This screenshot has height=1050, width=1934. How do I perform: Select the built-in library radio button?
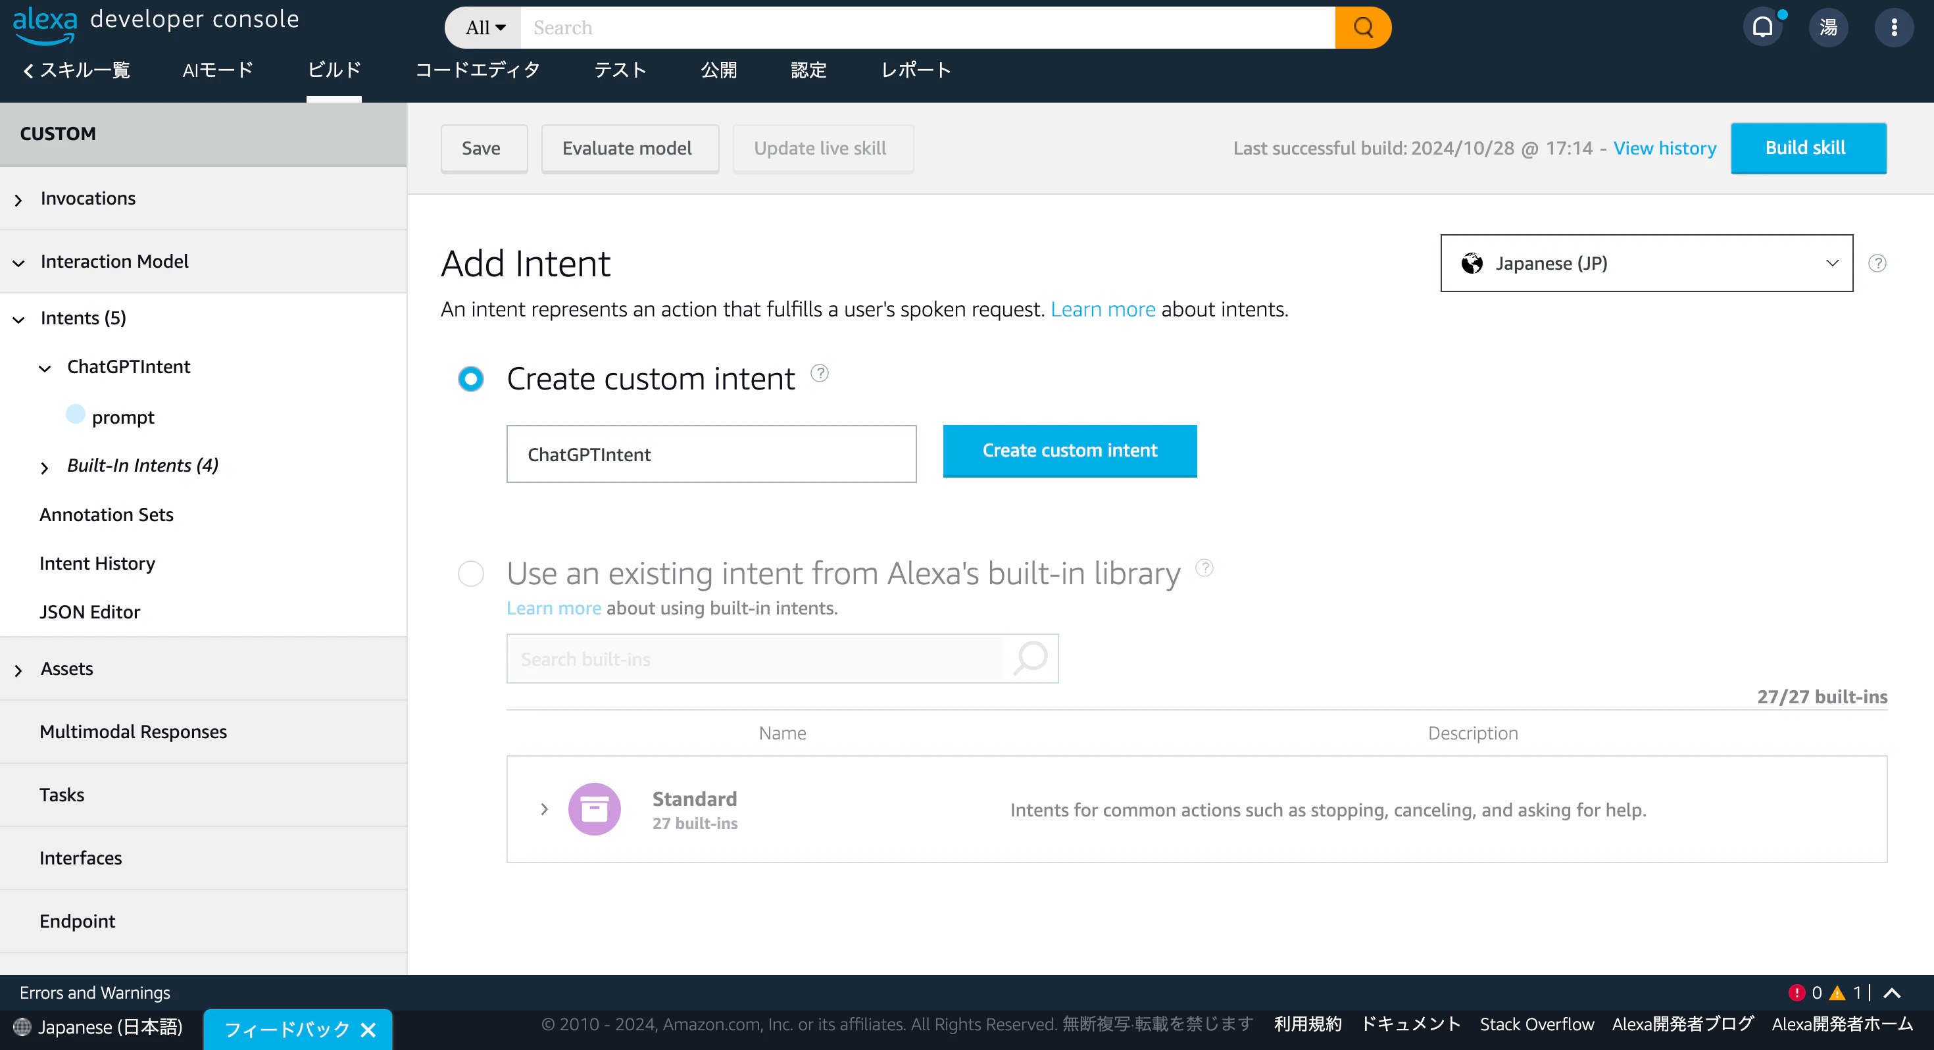coord(471,574)
